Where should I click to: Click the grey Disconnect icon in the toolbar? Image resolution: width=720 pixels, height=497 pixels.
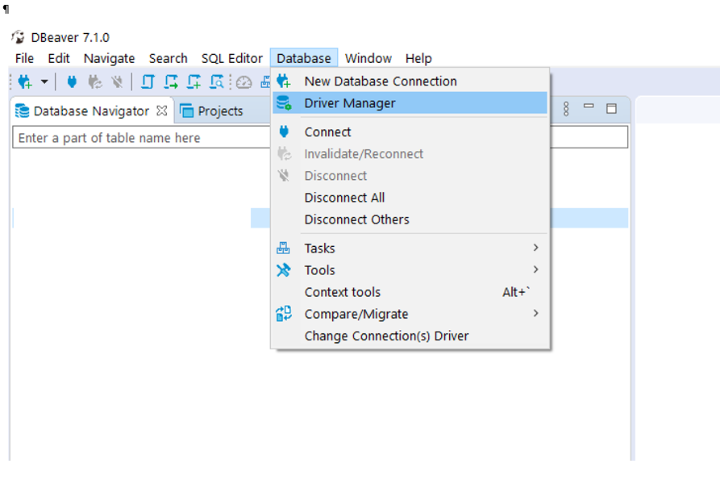pos(117,81)
